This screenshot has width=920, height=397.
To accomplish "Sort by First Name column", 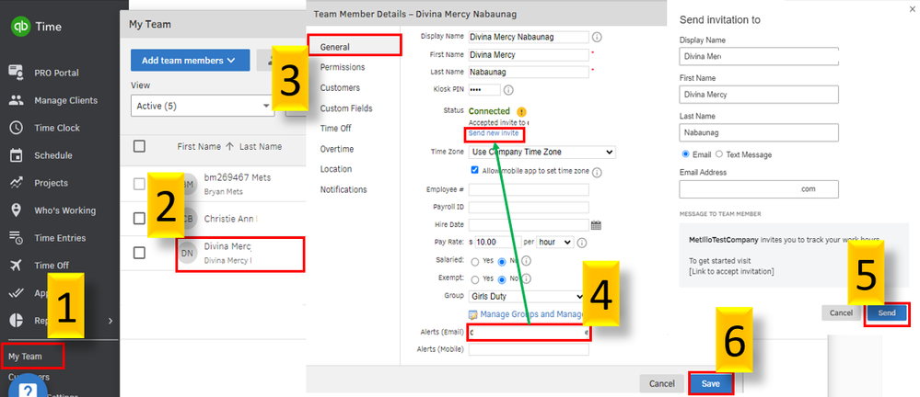I will click(x=204, y=146).
